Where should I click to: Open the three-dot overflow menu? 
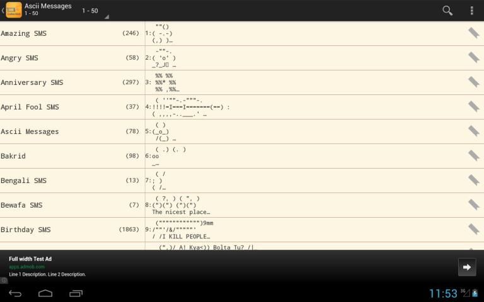pos(471,11)
